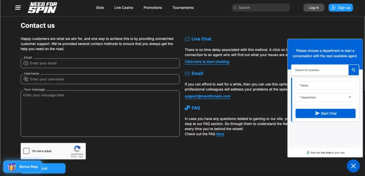Click the FAQ section icon
Screen dimensions: 365x176
point(187,108)
